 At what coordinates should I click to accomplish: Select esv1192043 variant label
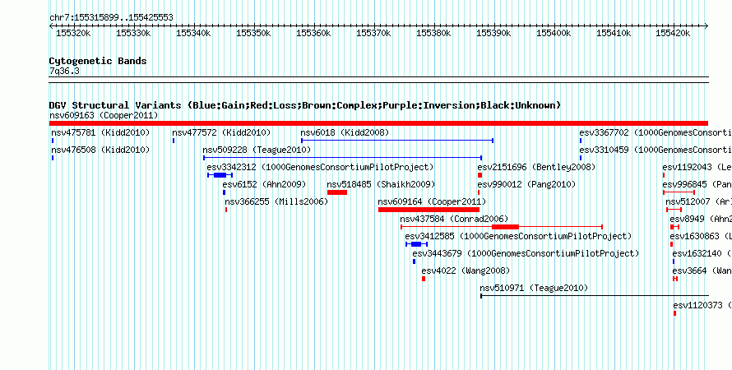[x=697, y=167]
